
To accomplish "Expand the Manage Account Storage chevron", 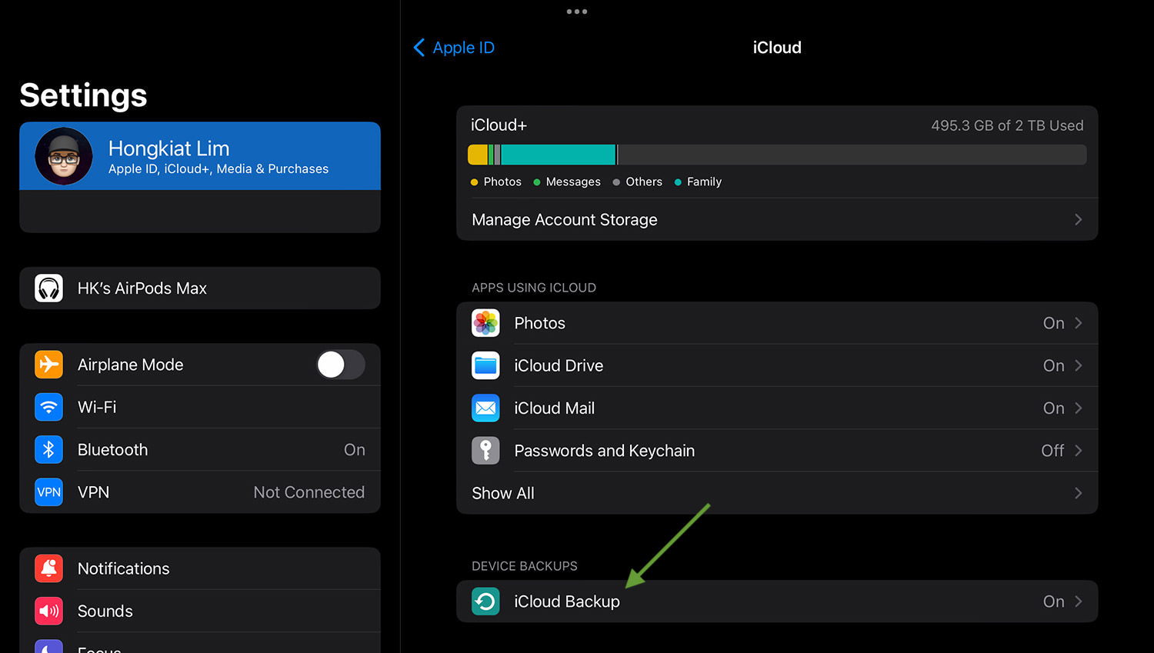I will tap(1078, 220).
